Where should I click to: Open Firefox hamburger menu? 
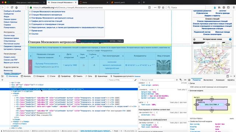coord(233,7)
